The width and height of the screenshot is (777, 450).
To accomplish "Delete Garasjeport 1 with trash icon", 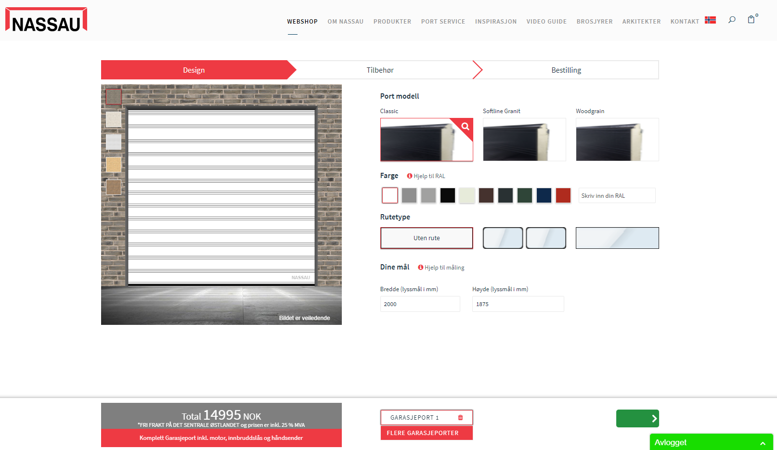I will [x=460, y=418].
